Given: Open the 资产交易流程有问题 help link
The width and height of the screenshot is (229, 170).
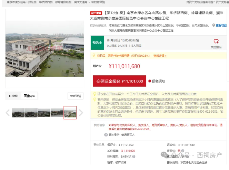Looking at the screenshot, I should 200,2.
